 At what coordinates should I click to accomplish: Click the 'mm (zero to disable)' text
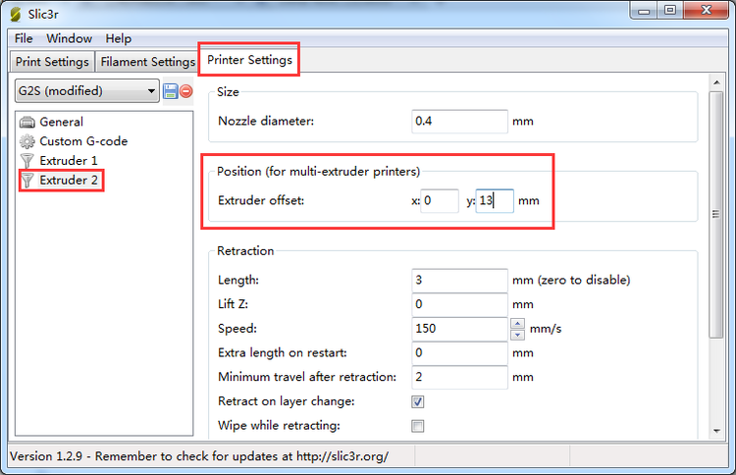click(x=571, y=281)
